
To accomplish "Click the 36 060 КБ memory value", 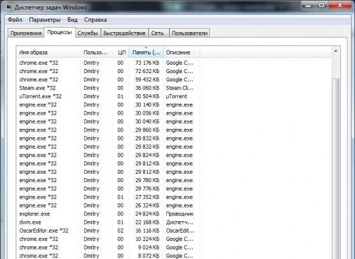I will (147, 88).
